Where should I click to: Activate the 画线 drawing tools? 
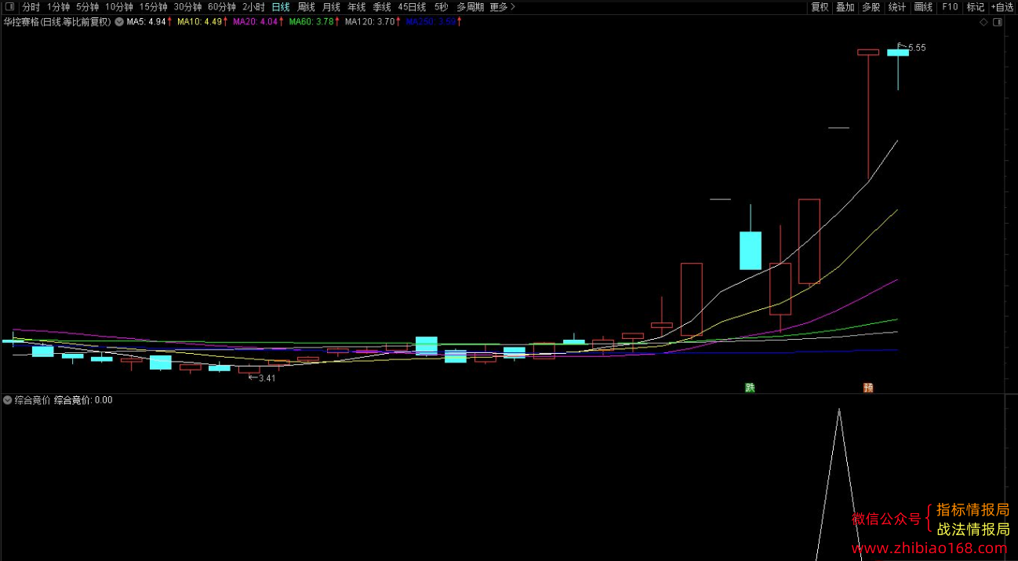point(923,7)
